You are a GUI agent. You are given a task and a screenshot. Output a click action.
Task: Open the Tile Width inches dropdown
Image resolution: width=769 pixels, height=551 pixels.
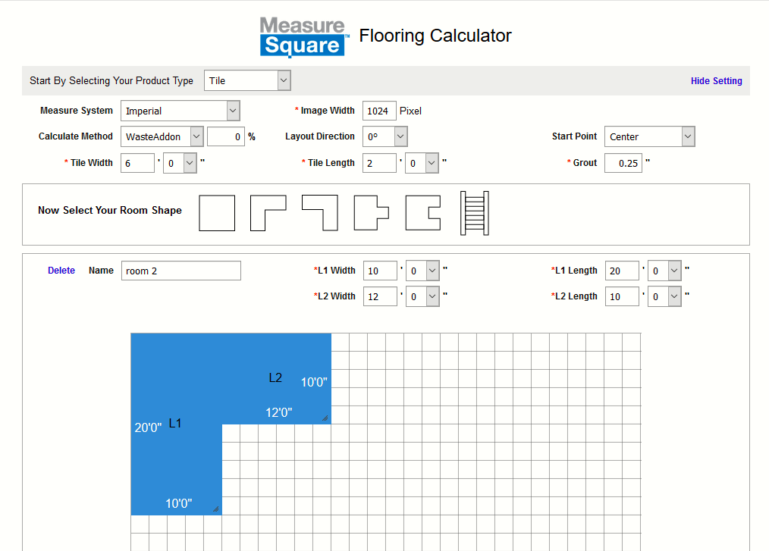click(180, 163)
